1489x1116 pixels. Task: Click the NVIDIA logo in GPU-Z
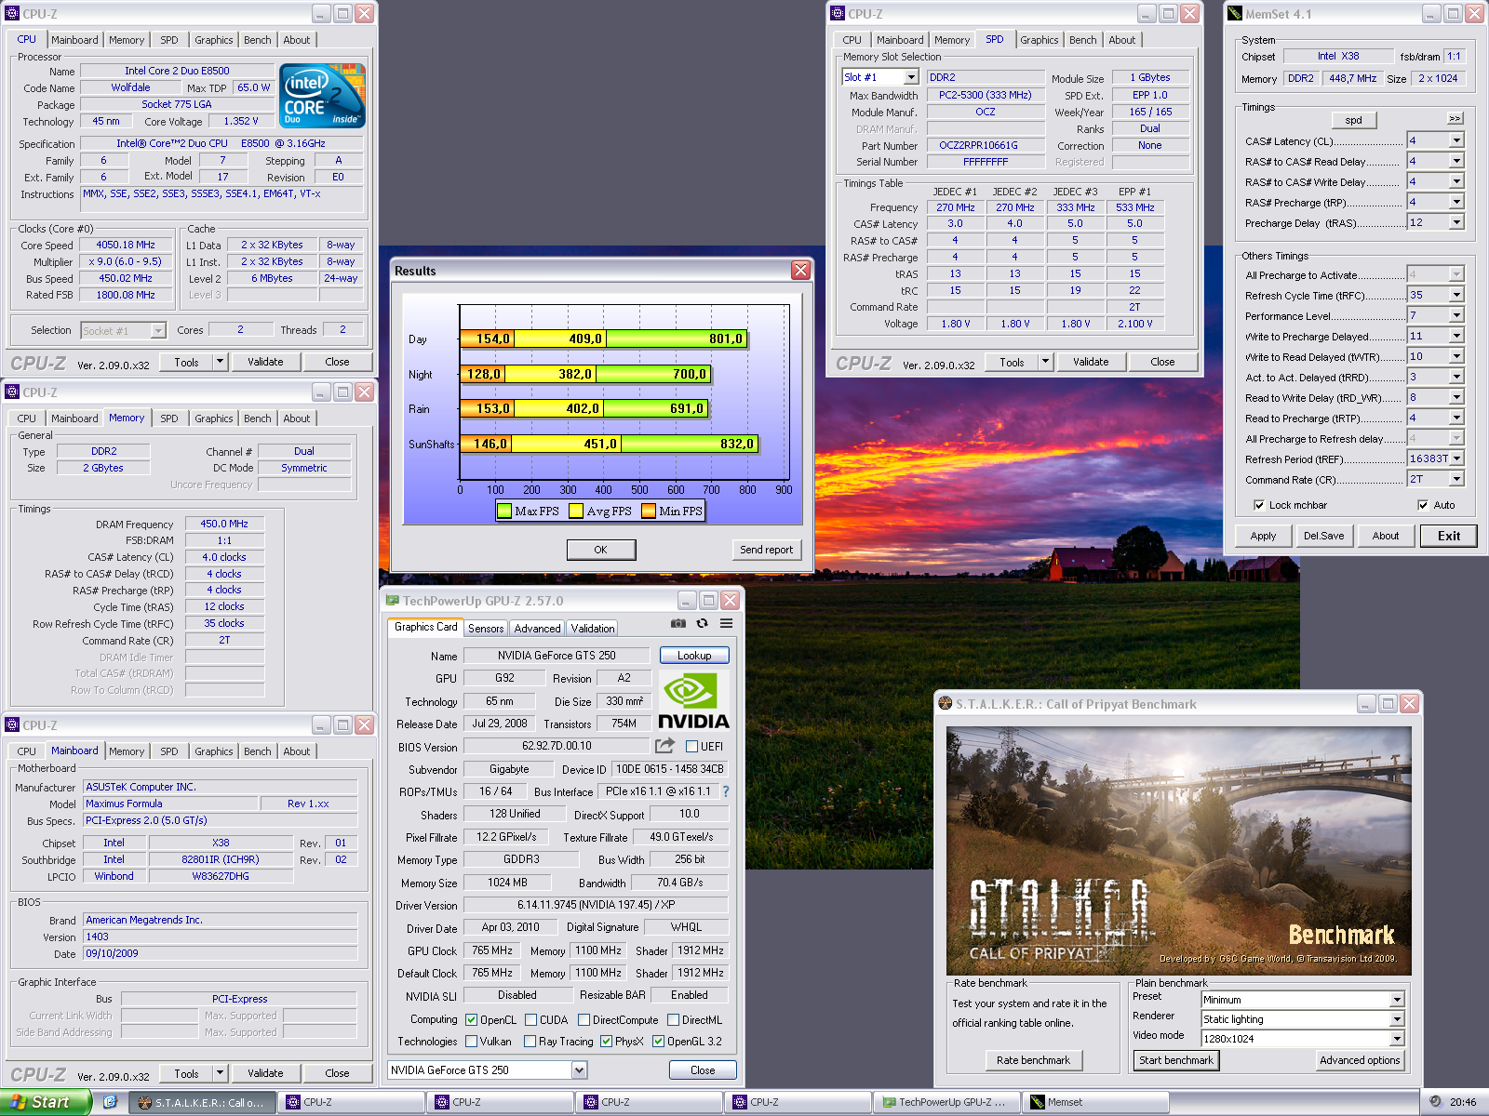click(x=693, y=700)
